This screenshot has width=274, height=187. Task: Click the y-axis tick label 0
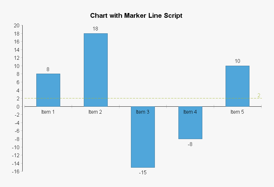(18, 107)
